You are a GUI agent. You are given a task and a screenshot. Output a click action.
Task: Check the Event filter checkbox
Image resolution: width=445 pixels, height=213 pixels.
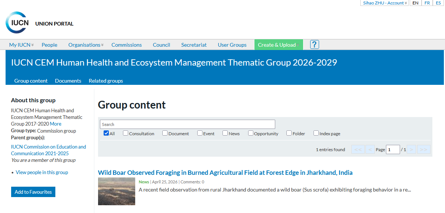(x=200, y=133)
